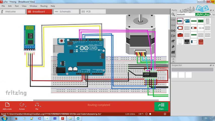Open the Routing menu
The width and height of the screenshot is (215, 121).
[44, 6]
